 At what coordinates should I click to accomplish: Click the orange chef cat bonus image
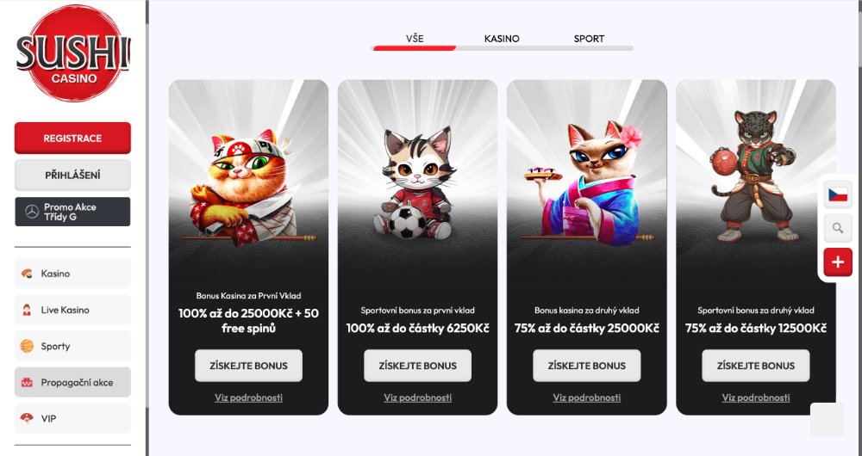tap(248, 188)
